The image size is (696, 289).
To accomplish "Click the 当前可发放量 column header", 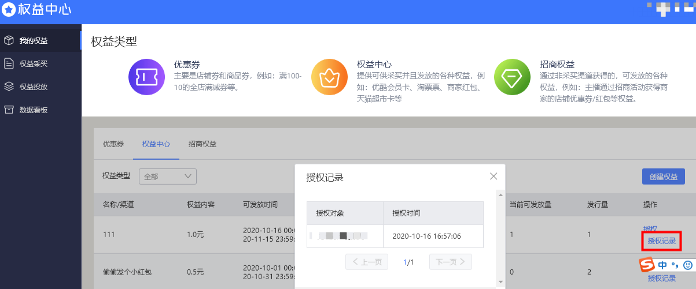I will [x=530, y=205].
